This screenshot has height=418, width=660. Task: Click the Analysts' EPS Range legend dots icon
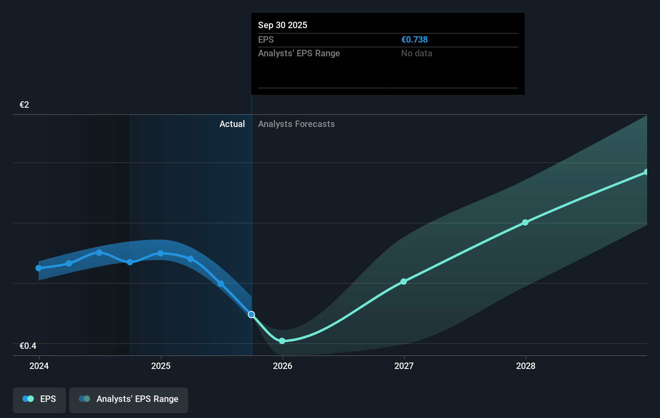tap(84, 399)
